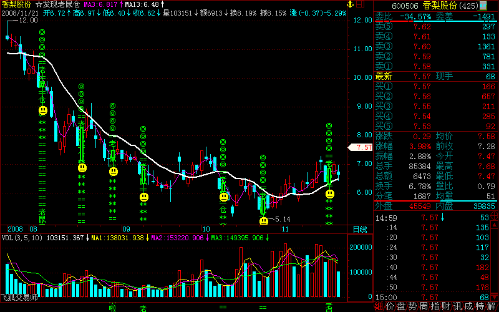Click the 买② bid row at 7.56

435,96
